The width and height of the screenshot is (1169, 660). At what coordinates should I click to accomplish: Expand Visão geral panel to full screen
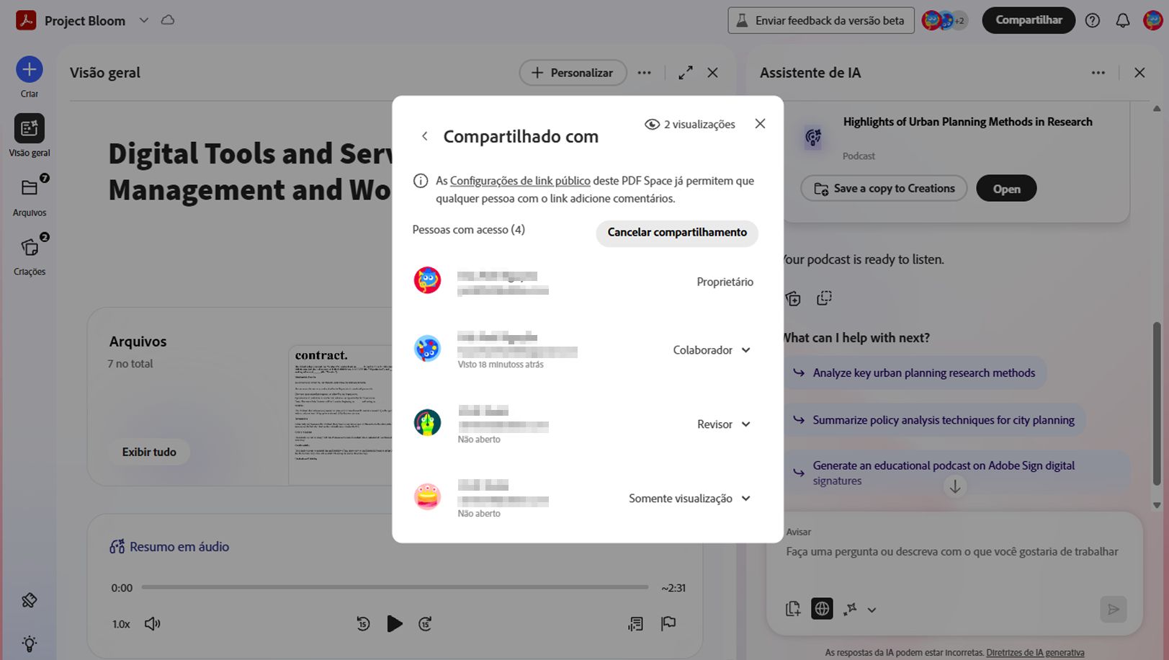click(x=686, y=73)
